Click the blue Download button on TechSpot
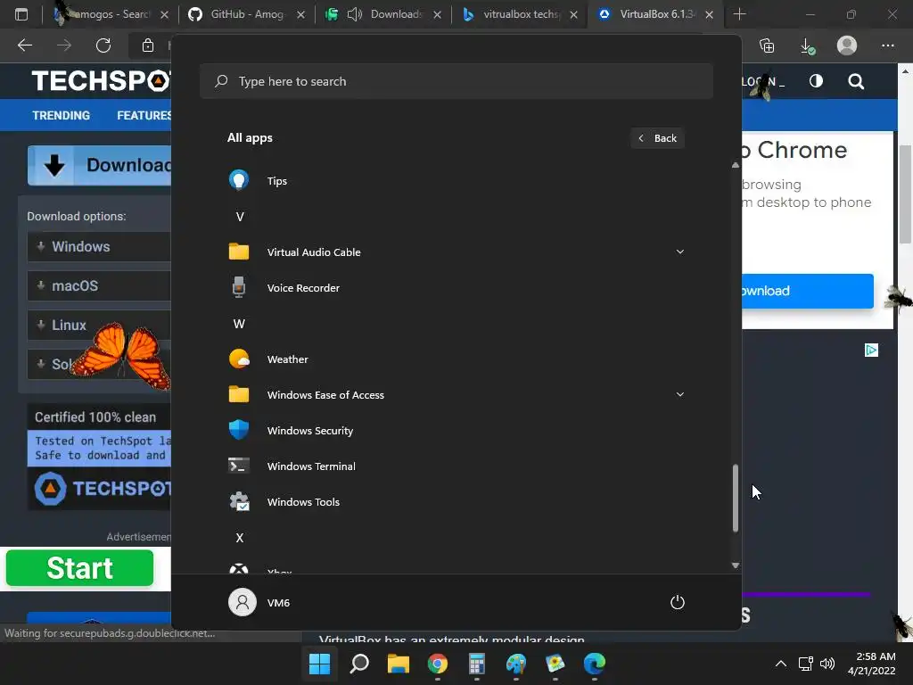Viewport: 913px width, 685px height. [x=100, y=165]
